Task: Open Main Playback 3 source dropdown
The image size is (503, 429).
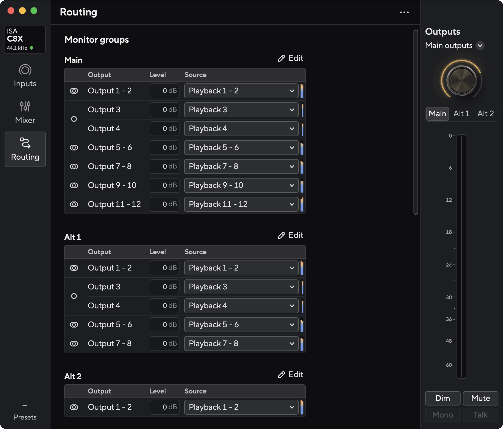Action: [x=241, y=110]
